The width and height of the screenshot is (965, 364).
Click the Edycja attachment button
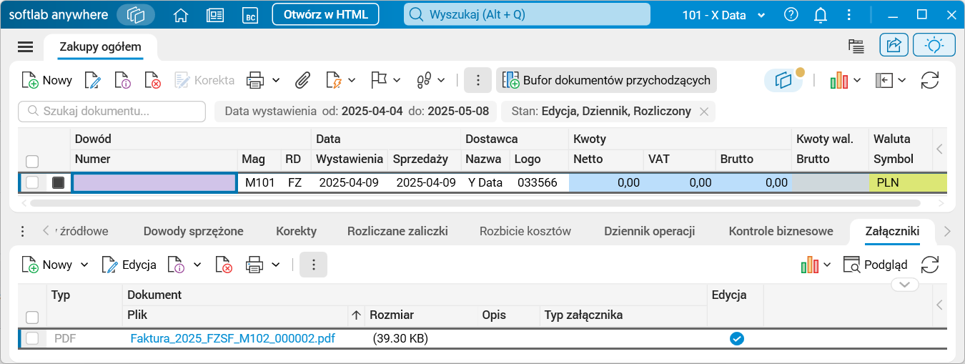tap(129, 265)
